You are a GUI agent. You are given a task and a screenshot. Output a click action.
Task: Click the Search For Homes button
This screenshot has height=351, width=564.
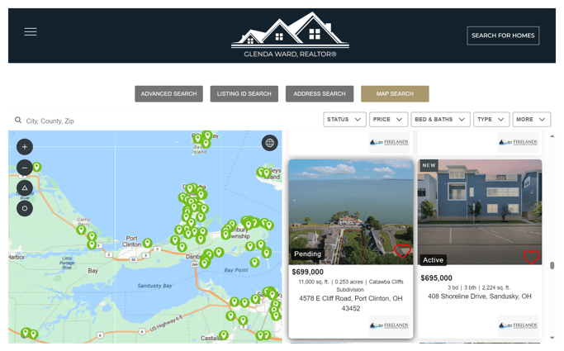(x=503, y=36)
